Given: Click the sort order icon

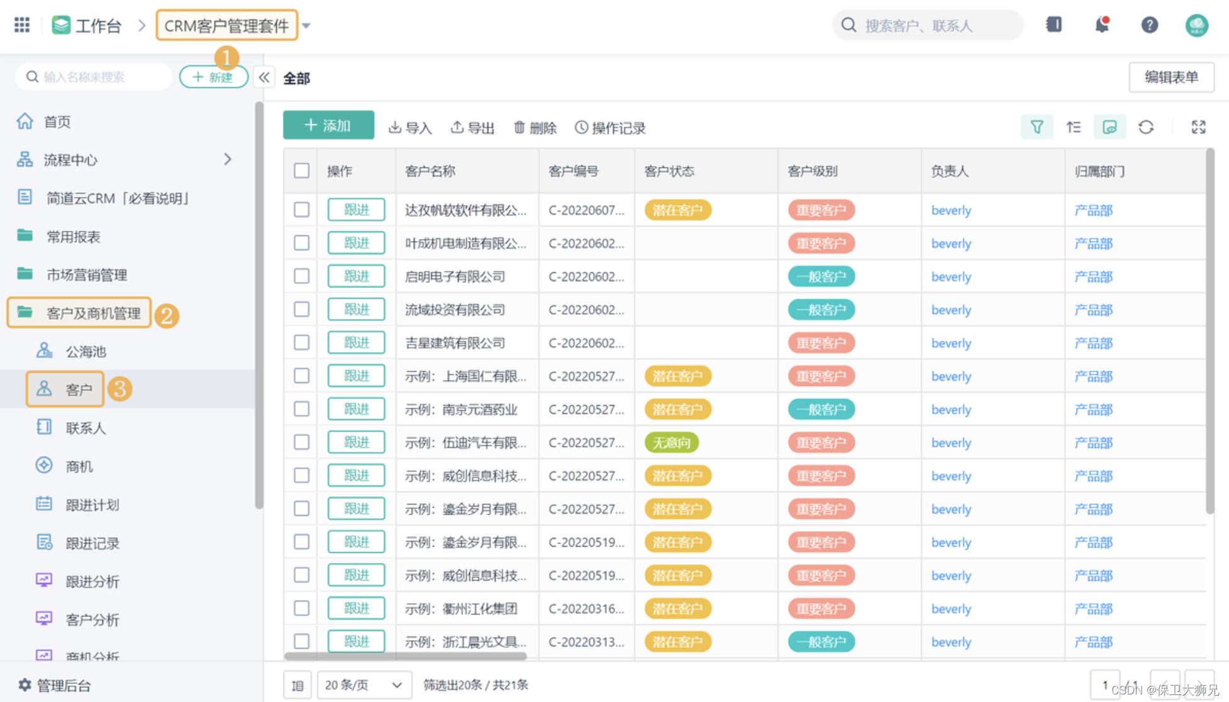Looking at the screenshot, I should [1073, 128].
